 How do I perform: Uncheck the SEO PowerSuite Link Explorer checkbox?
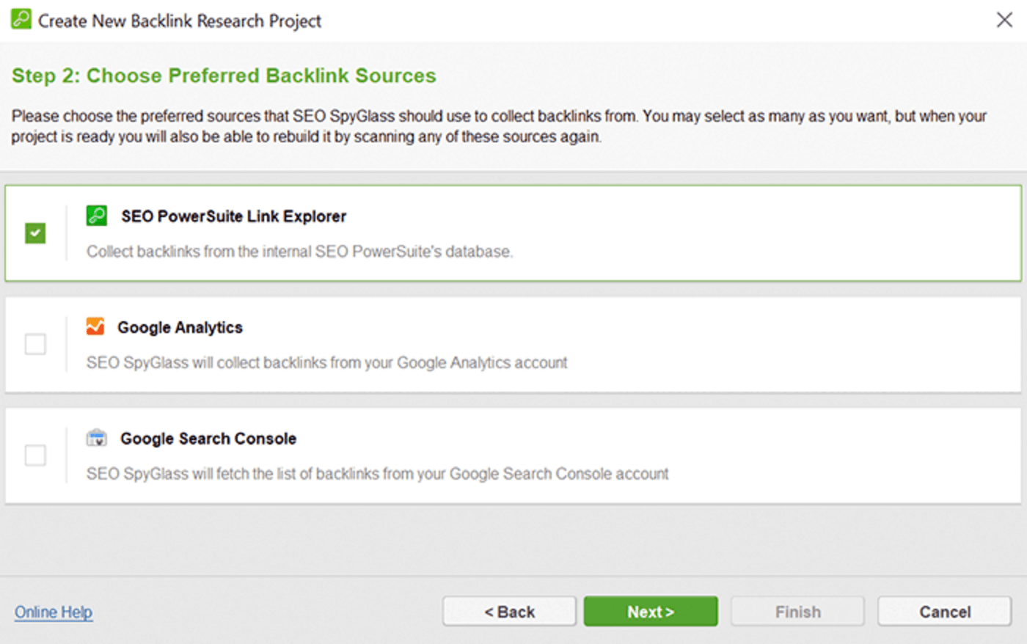pos(35,233)
